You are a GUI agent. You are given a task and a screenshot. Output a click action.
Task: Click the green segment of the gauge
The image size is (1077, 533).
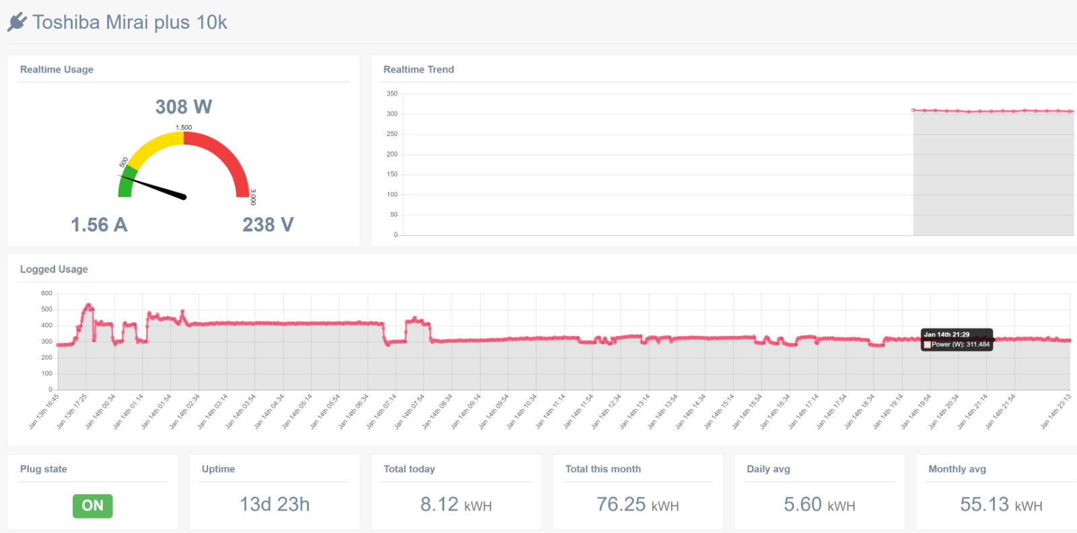point(126,183)
